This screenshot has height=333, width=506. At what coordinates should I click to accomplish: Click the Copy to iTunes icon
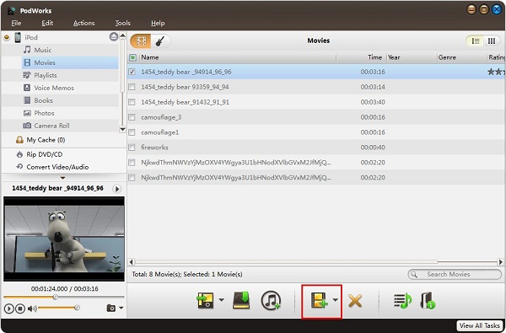click(x=271, y=300)
